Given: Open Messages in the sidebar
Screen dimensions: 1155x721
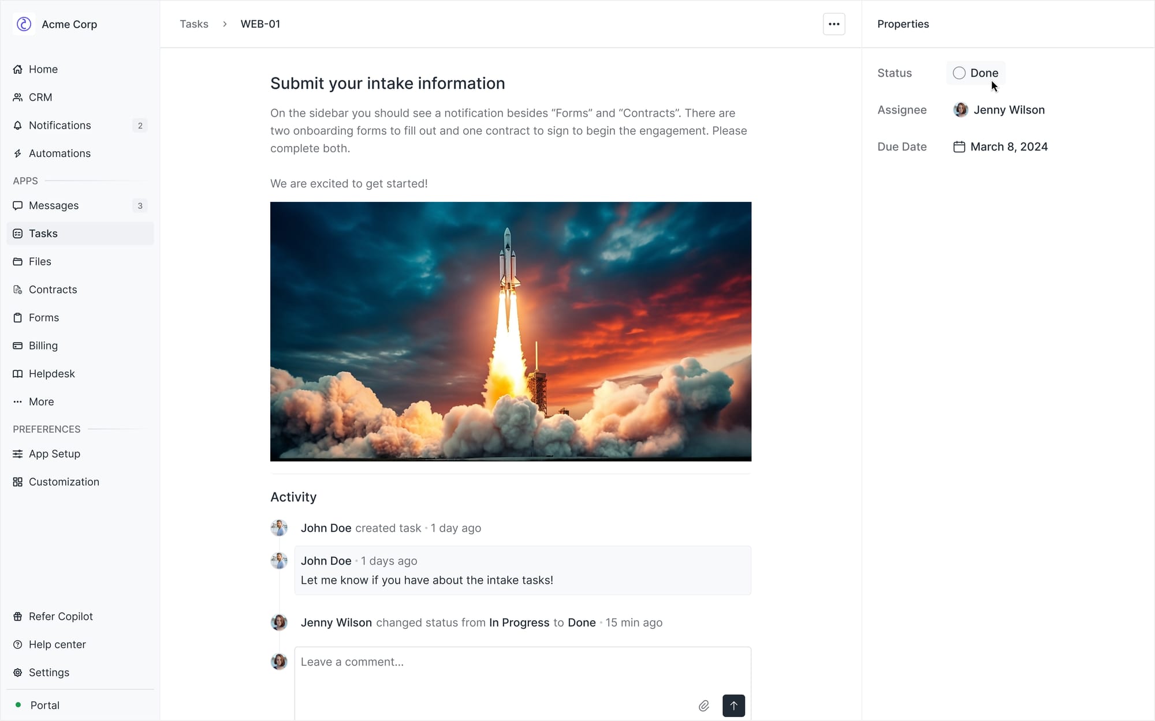Looking at the screenshot, I should [54, 205].
